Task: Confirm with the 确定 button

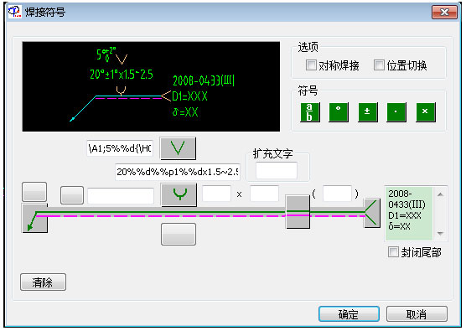Action: (x=349, y=313)
